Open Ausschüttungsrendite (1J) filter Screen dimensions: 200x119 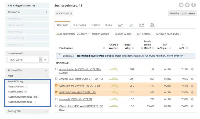click(22, 102)
